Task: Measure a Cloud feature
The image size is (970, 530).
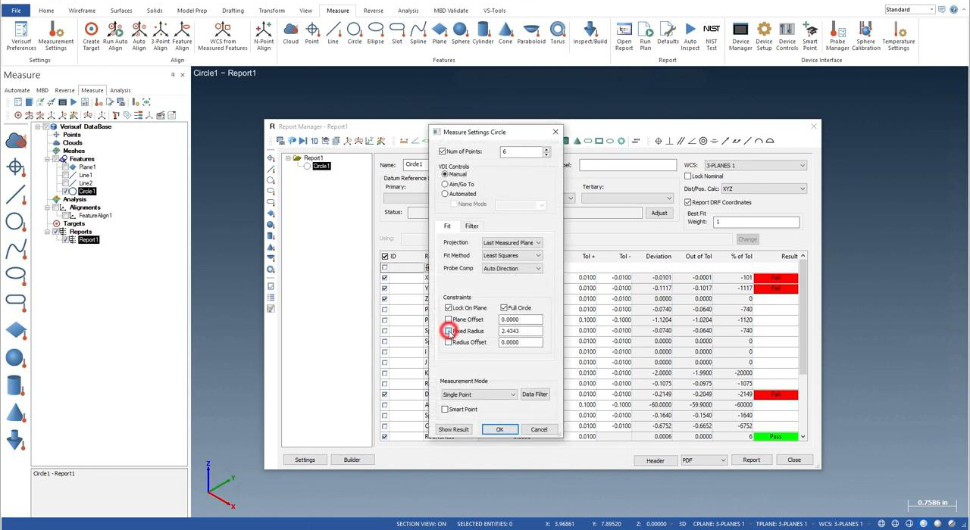Action: [290, 33]
